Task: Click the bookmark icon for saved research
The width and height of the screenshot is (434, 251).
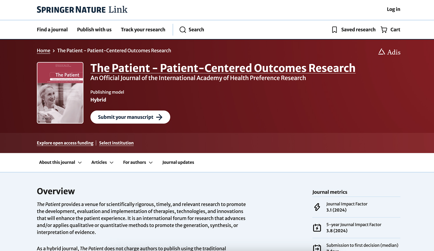Action: click(x=334, y=30)
